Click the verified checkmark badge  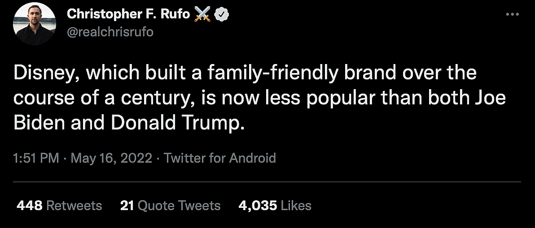(x=223, y=14)
